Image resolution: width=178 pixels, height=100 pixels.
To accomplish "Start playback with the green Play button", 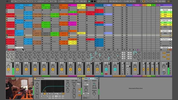I will click(89, 1).
